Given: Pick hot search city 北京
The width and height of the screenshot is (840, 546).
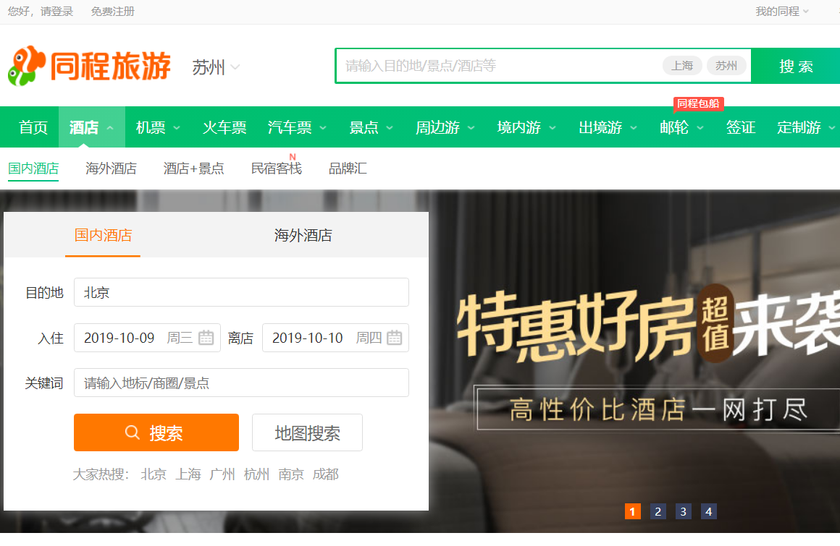Looking at the screenshot, I should coord(154,474).
